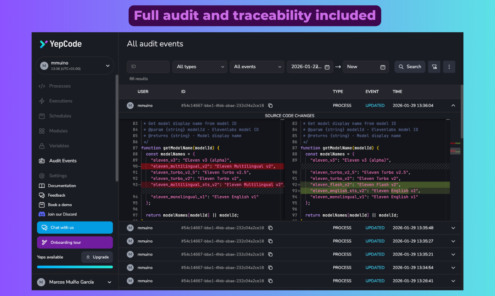Viewport: 495px width, 296px height.
Task: Click the Search button
Action: click(x=410, y=67)
